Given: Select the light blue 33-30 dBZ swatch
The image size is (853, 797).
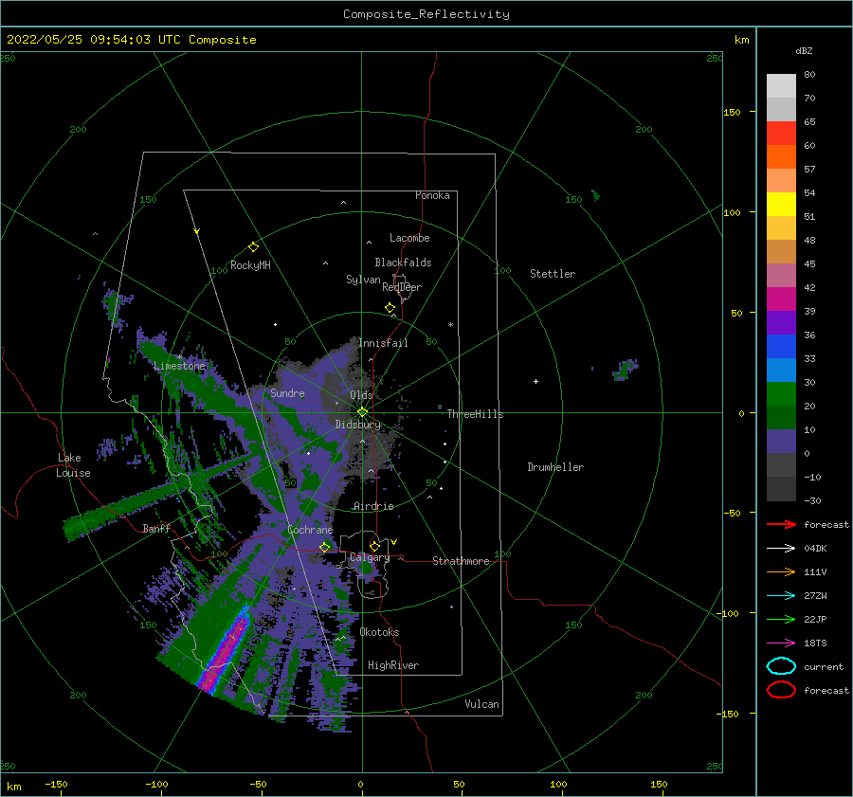Looking at the screenshot, I should 781,371.
